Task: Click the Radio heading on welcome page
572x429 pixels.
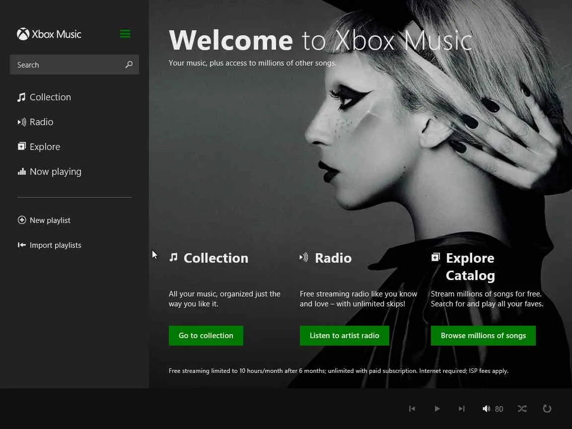Action: click(333, 258)
